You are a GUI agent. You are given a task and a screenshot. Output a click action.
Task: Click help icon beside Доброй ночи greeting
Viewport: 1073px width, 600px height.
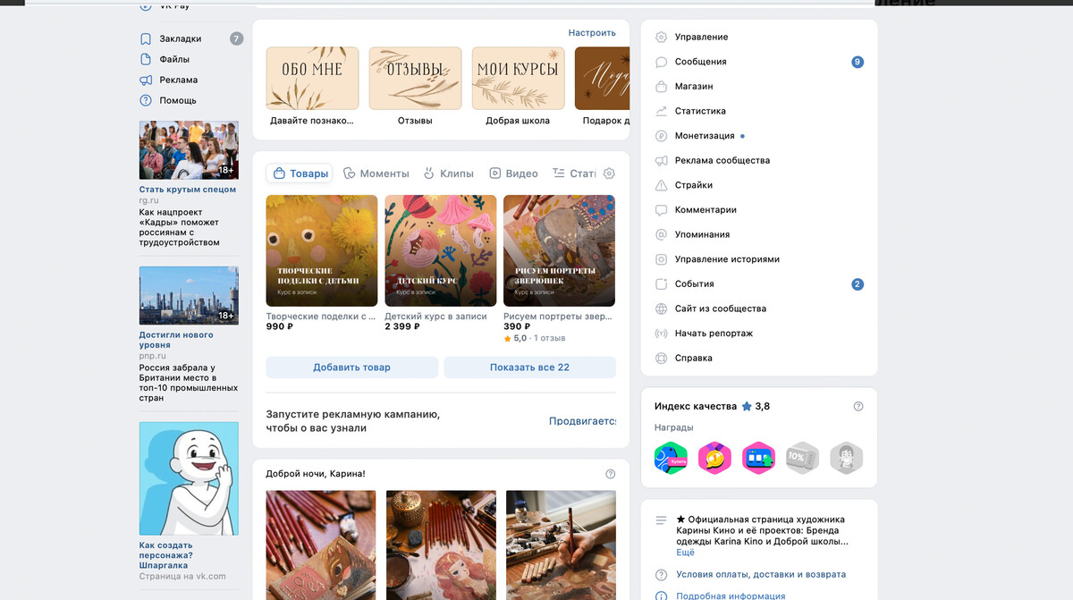tap(611, 474)
